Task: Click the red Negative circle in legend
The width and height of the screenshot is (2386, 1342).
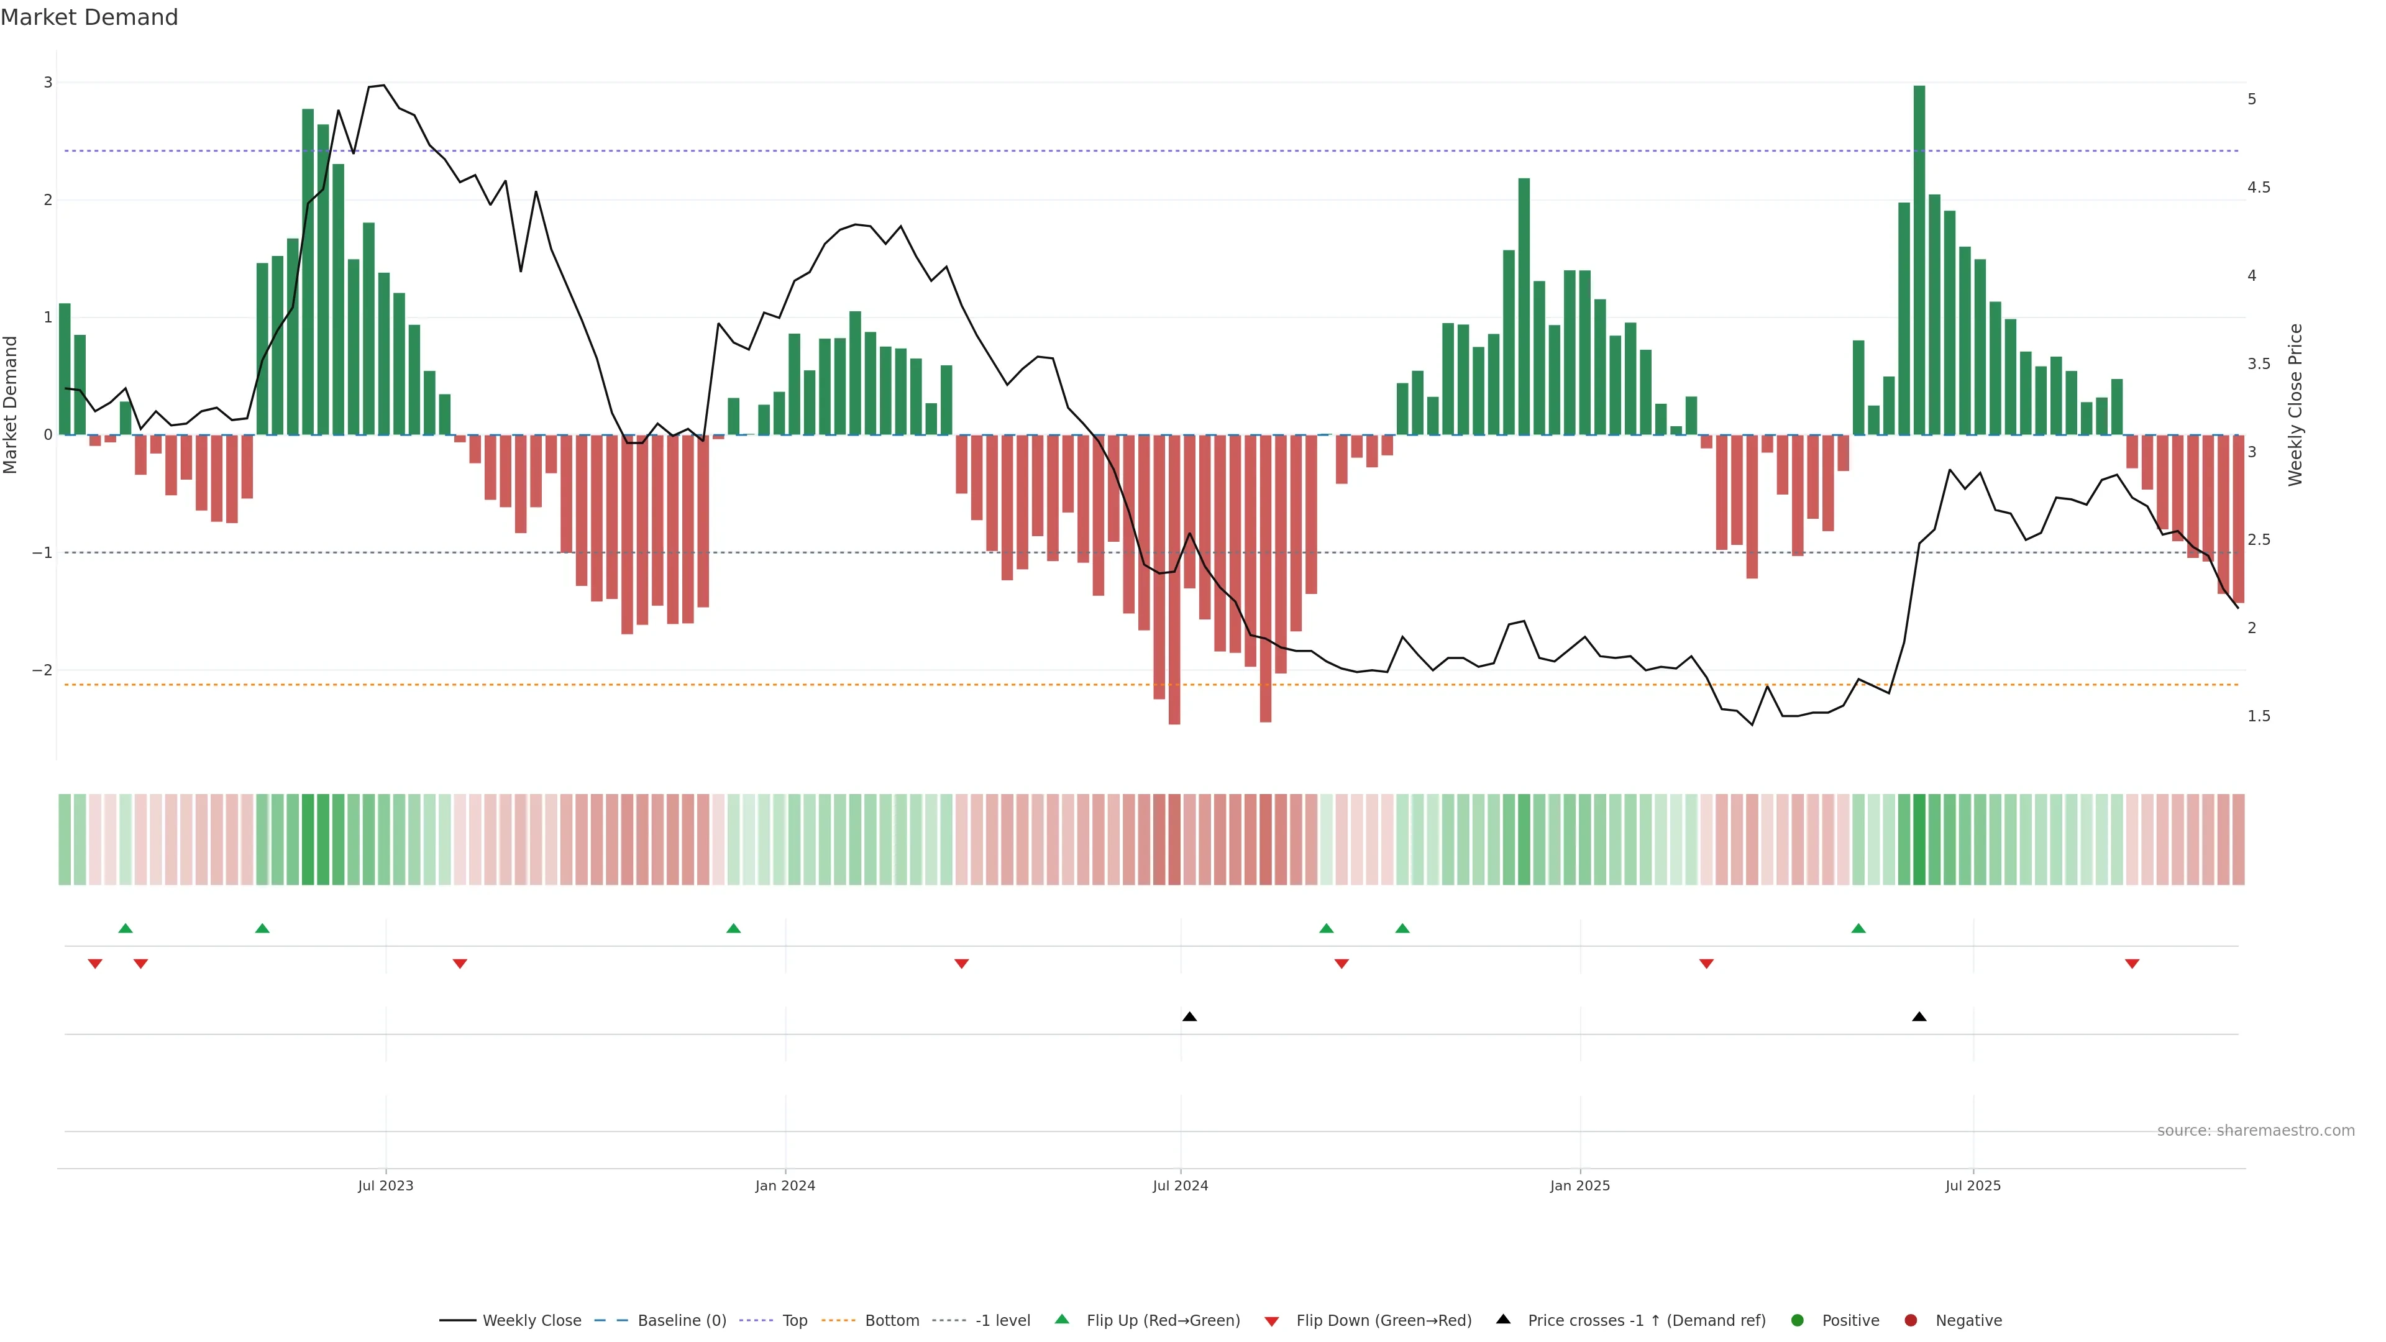Action: tap(1911, 1320)
